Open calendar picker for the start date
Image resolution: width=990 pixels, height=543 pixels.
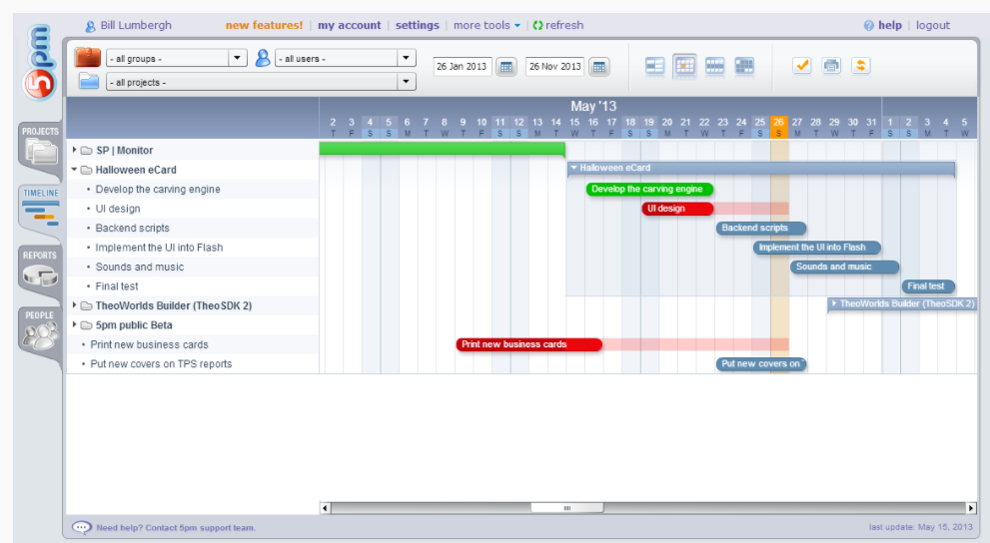(x=506, y=66)
